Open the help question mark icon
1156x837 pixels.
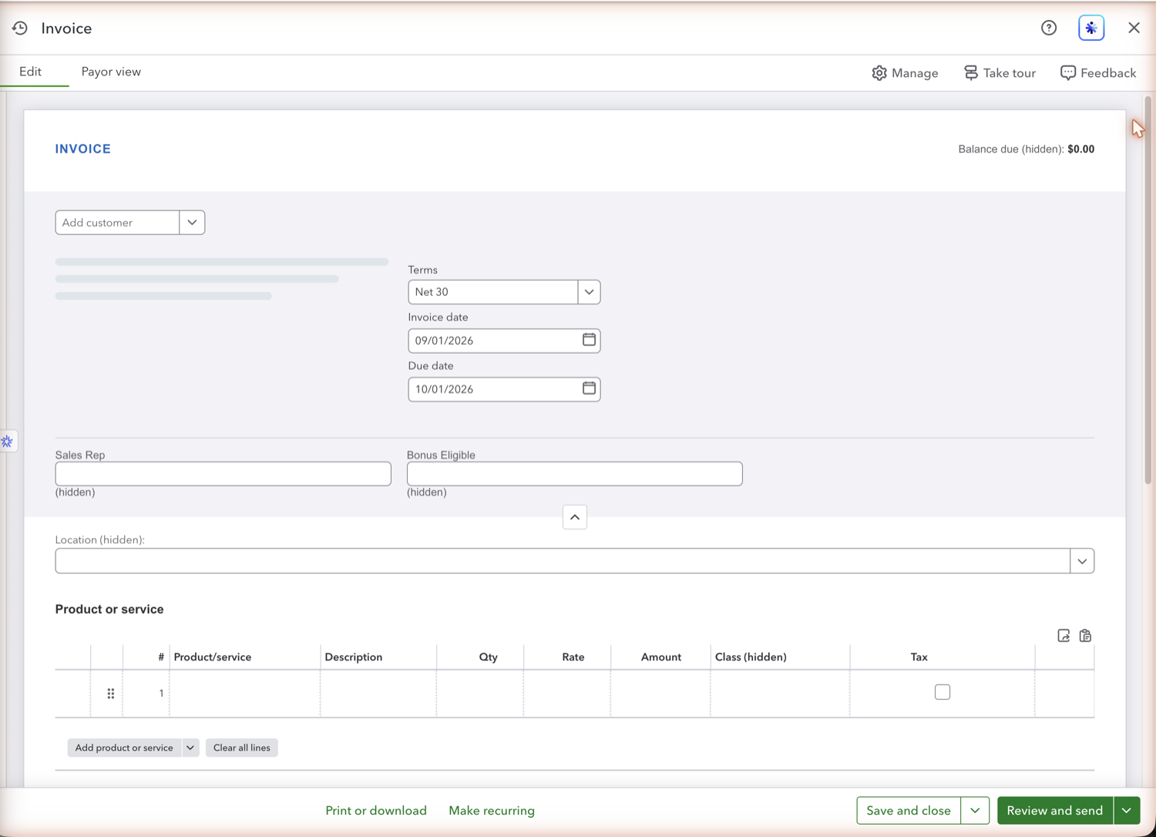[1049, 28]
